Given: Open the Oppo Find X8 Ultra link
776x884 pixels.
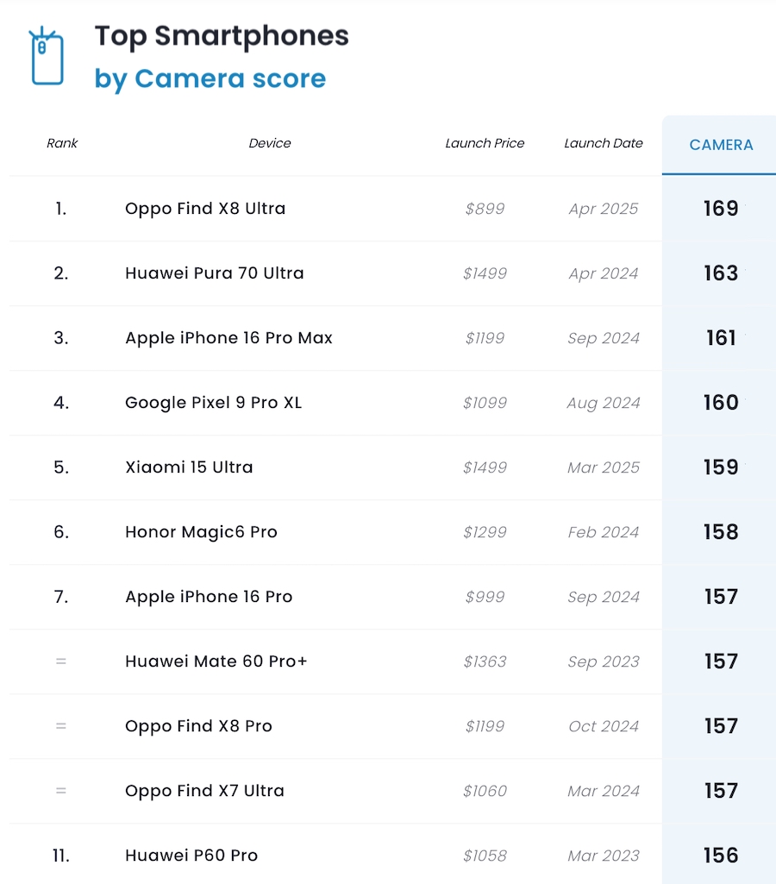Looking at the screenshot, I should coord(205,209).
